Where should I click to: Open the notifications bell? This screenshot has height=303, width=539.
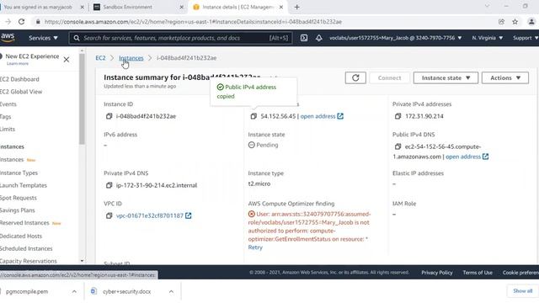coord(319,38)
